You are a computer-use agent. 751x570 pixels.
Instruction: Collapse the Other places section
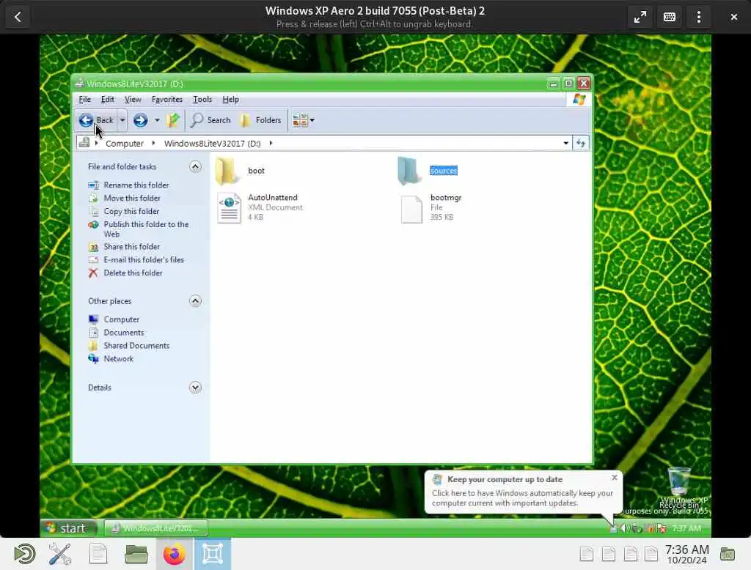[x=195, y=301]
